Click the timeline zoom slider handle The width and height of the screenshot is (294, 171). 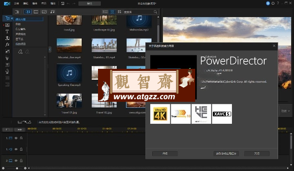pyautogui.click(x=17, y=168)
